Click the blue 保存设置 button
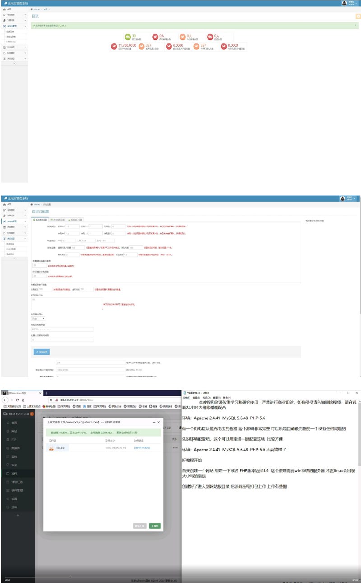361x583 pixels. coord(42,352)
